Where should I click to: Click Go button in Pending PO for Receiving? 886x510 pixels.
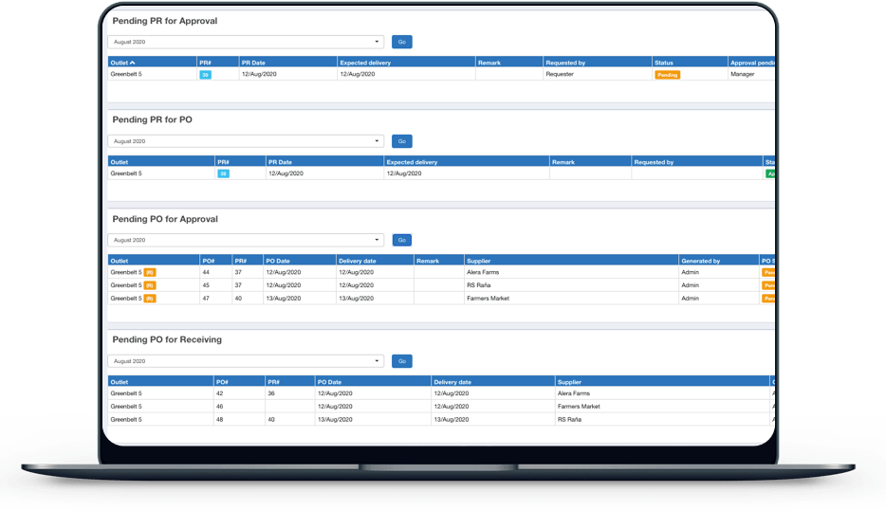click(x=402, y=361)
